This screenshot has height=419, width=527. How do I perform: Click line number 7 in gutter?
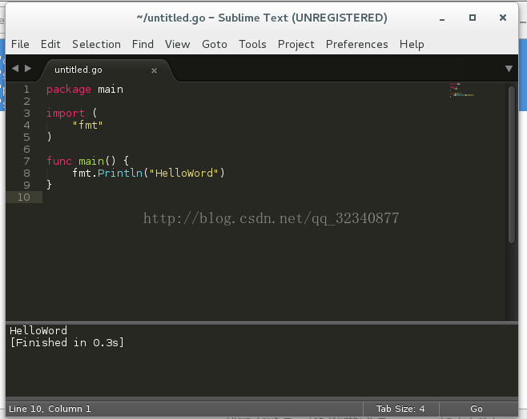click(x=26, y=162)
